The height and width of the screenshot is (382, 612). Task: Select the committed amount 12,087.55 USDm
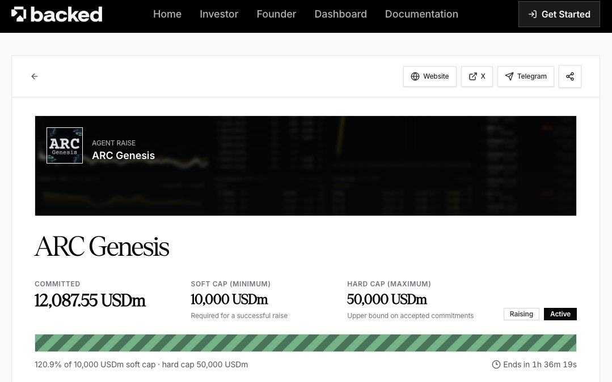(x=90, y=301)
